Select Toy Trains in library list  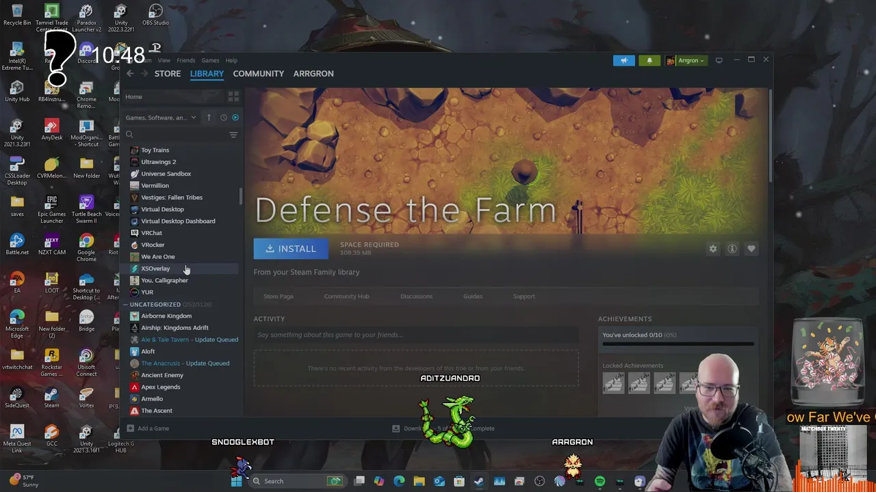point(155,150)
